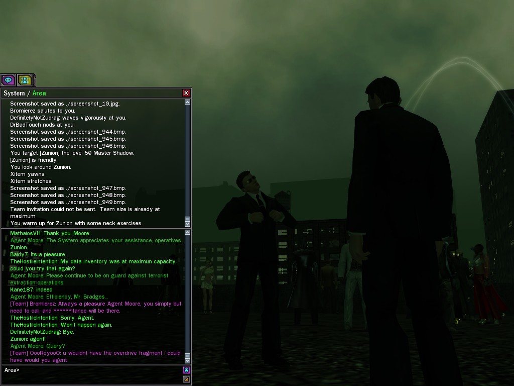The height and width of the screenshot is (386, 514).
Task: Click the blue mask emote icon
Action: (x=186, y=370)
